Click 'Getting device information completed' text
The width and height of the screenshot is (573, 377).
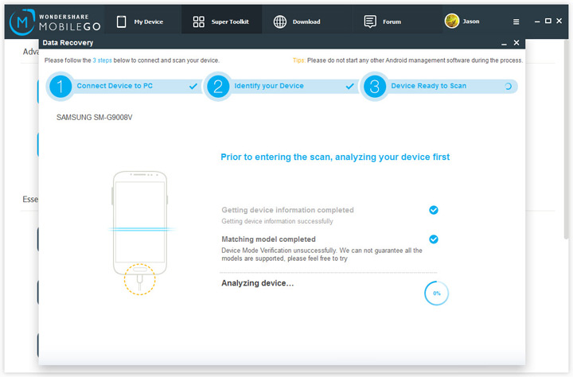pyautogui.click(x=287, y=210)
